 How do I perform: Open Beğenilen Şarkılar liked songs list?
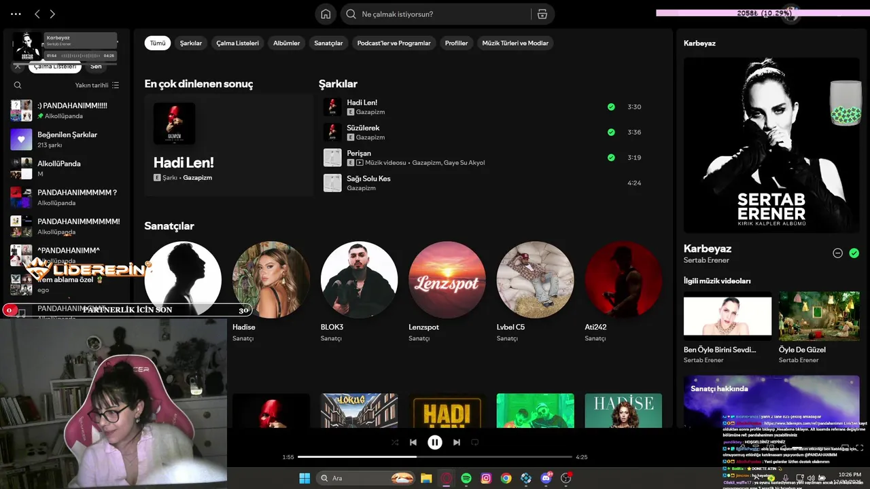pyautogui.click(x=67, y=139)
